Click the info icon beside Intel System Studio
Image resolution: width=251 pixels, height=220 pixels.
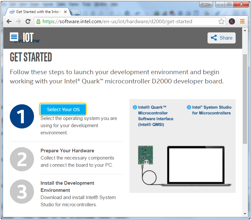click(189, 107)
